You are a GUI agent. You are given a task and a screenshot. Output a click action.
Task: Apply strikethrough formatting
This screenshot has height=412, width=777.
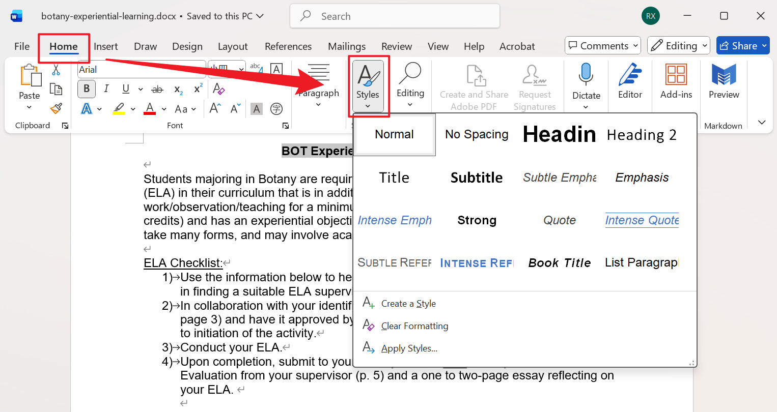(157, 89)
